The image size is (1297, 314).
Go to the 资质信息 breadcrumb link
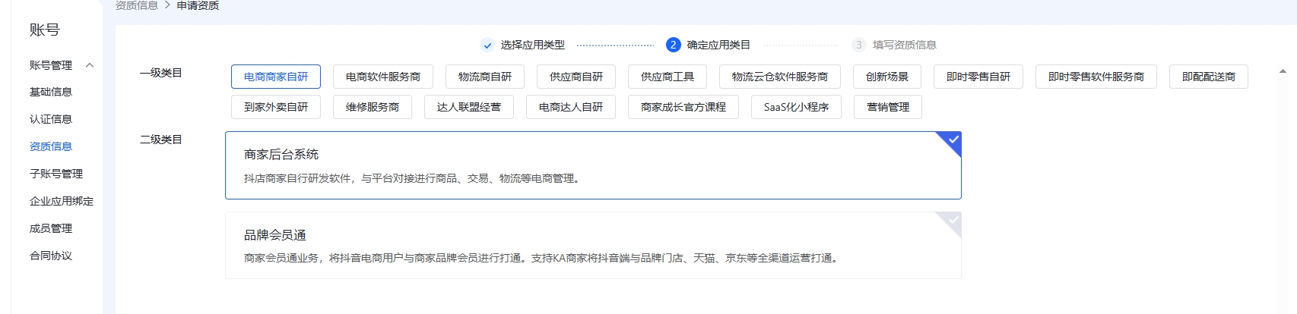point(137,5)
